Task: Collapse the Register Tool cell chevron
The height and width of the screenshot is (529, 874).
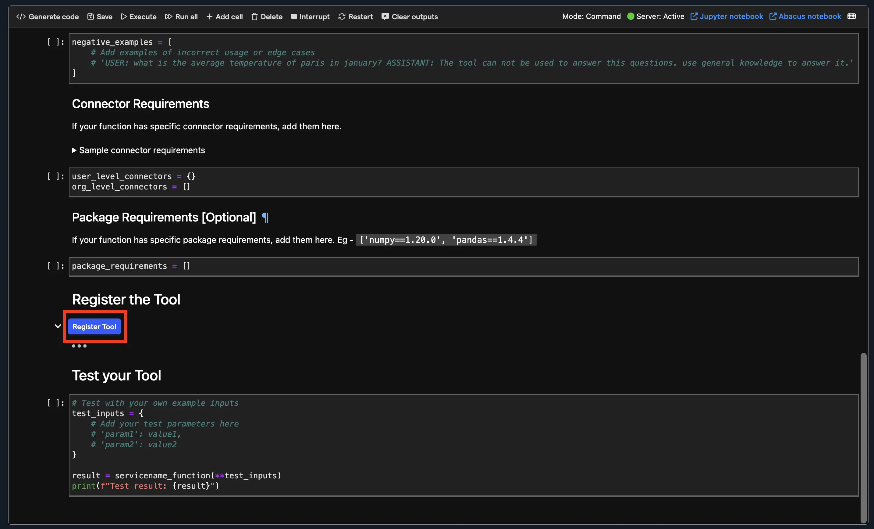Action: pyautogui.click(x=58, y=326)
